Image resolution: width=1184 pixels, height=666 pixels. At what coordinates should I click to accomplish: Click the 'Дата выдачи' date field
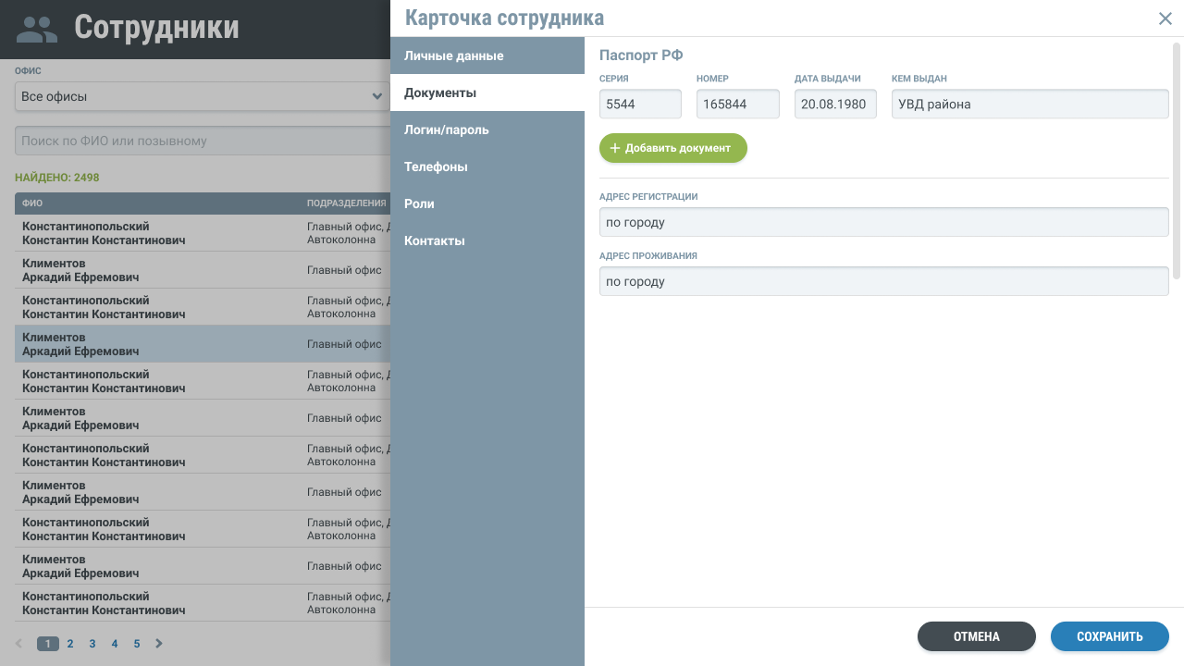(835, 105)
